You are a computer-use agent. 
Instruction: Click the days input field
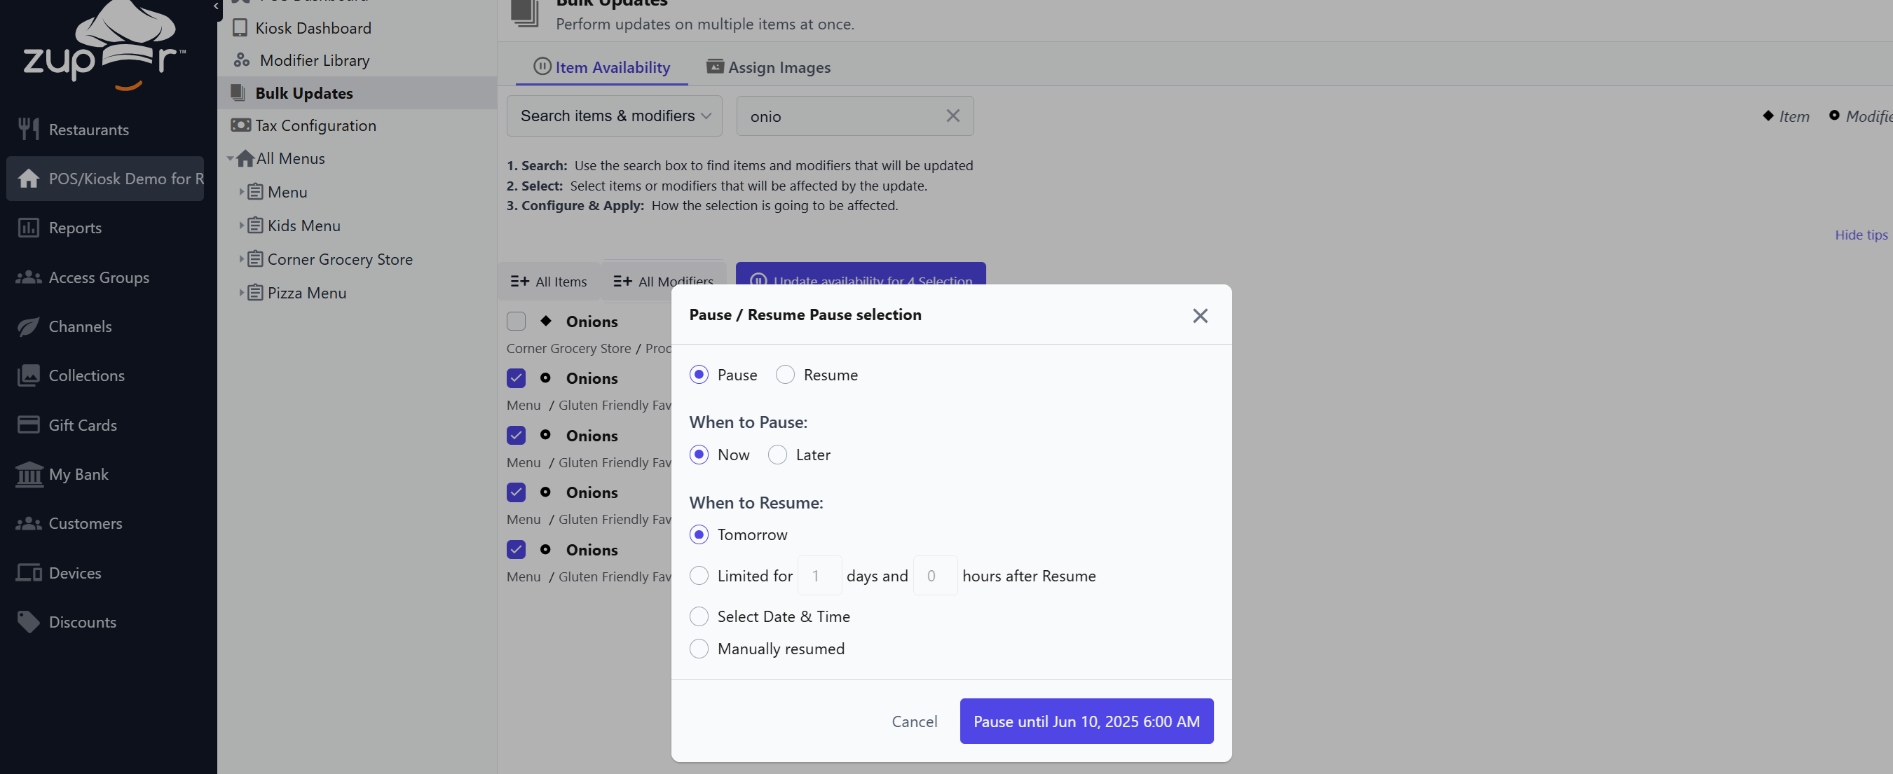[x=819, y=576]
